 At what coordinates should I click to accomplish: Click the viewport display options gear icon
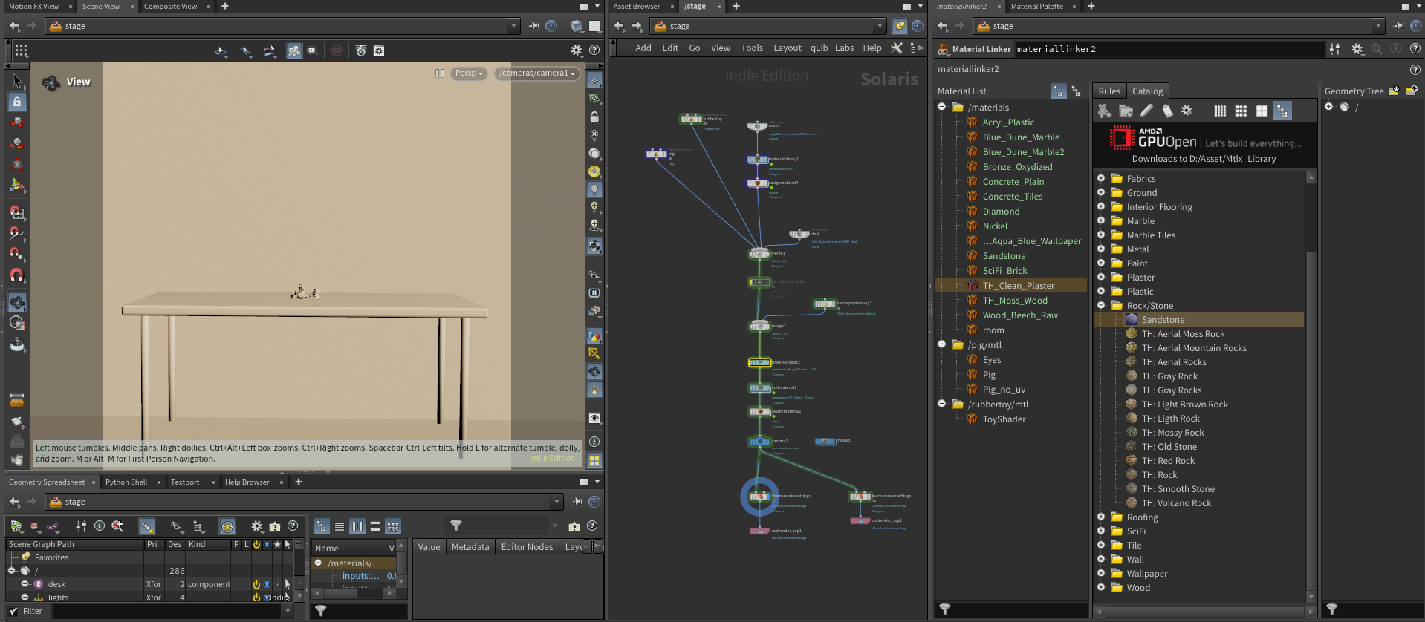pyautogui.click(x=576, y=50)
